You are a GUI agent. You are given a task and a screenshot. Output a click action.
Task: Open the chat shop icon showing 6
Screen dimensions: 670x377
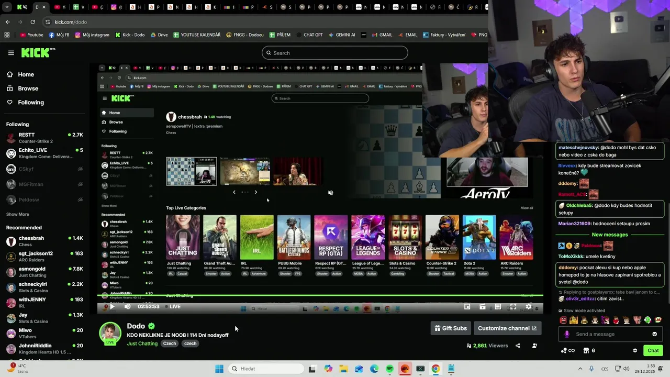(589, 351)
